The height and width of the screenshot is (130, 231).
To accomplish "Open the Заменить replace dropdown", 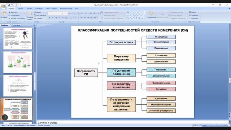I will tap(194, 15).
